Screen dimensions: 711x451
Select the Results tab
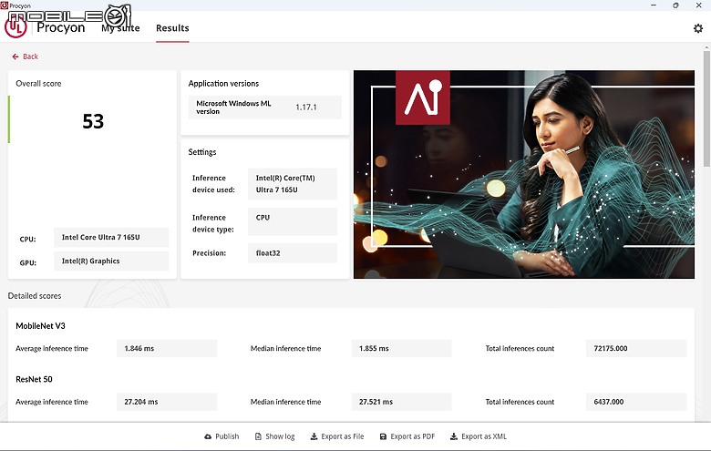[x=172, y=28]
